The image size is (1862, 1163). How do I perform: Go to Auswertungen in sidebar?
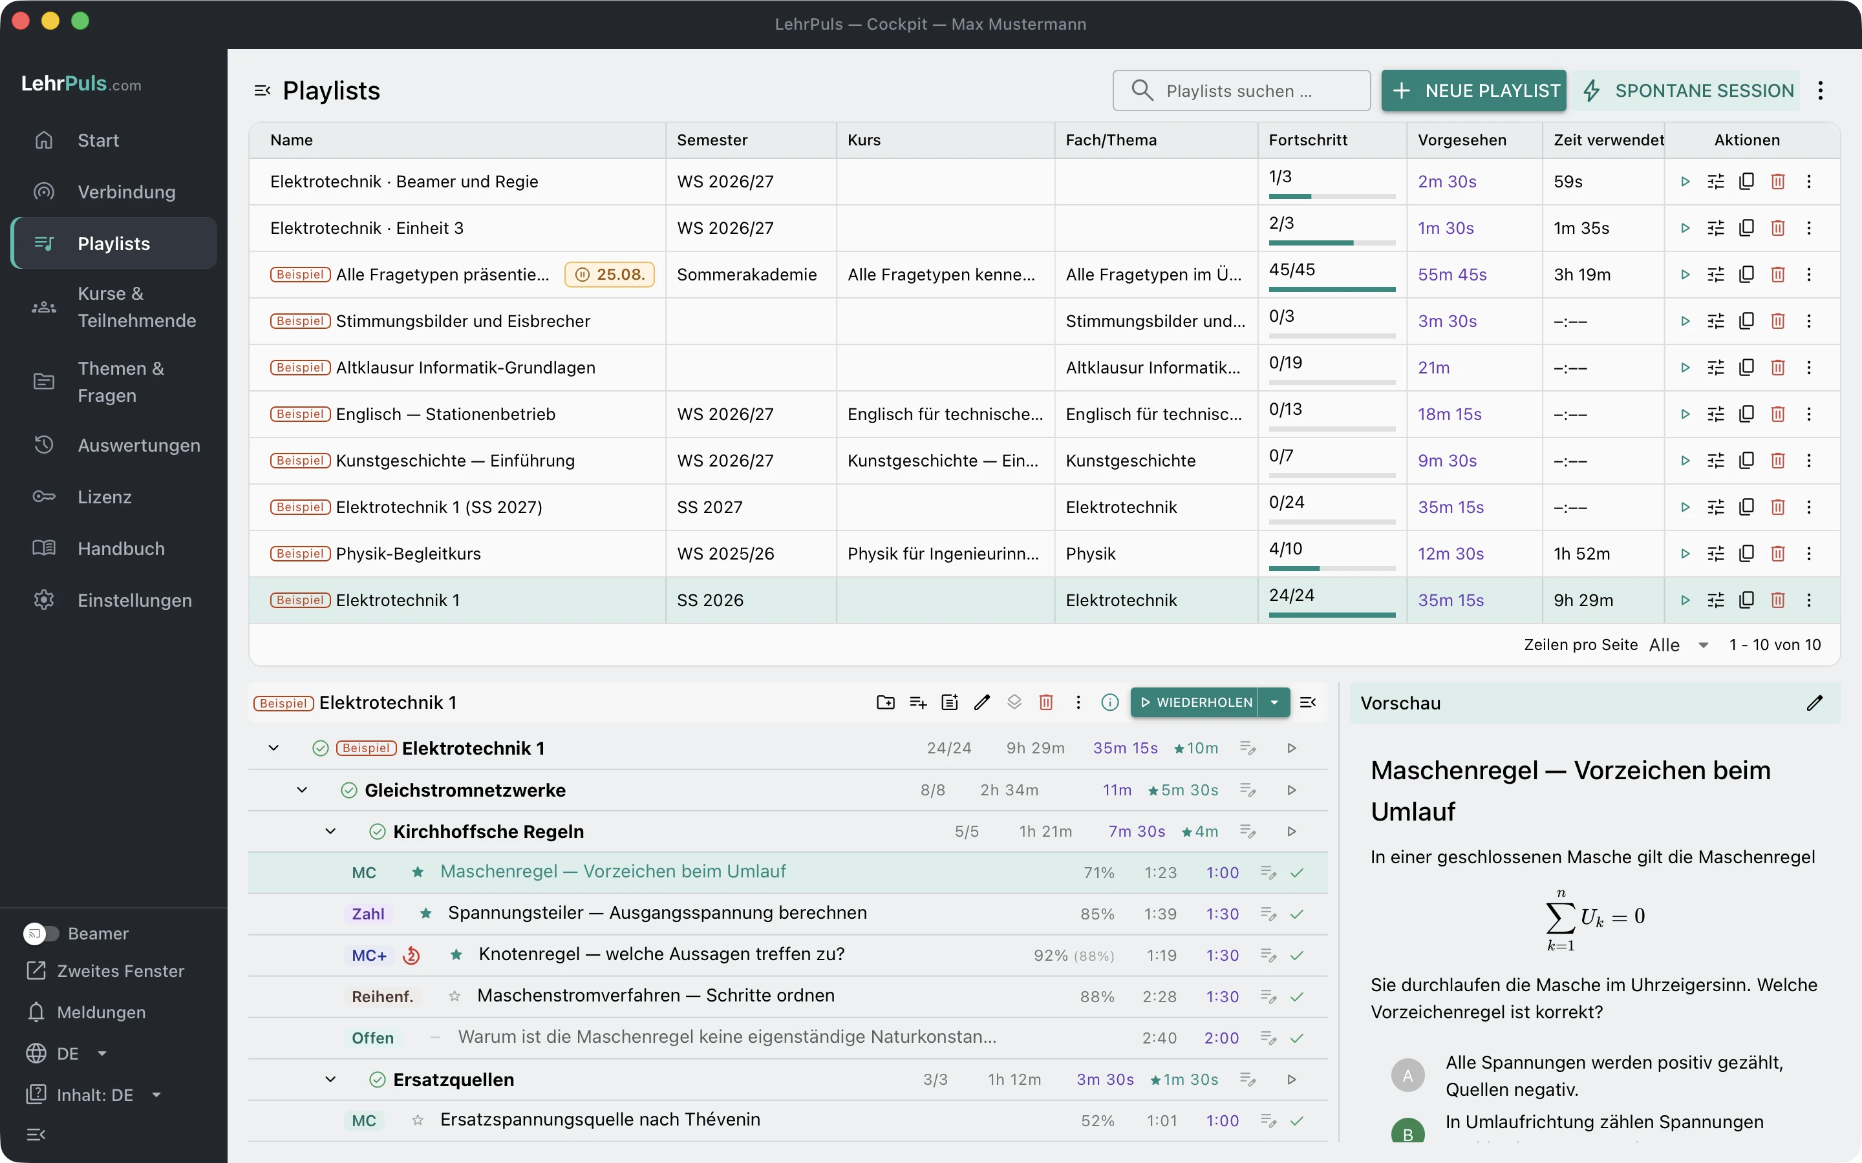[114, 445]
